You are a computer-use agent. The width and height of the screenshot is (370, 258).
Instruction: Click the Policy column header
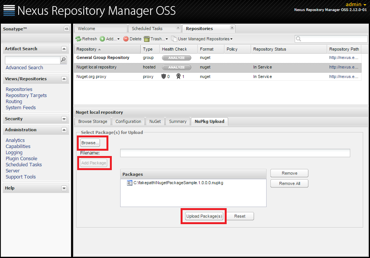point(238,49)
